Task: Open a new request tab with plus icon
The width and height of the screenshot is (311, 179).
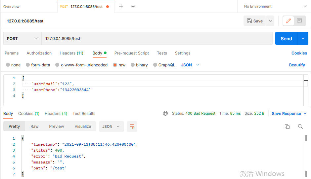Action: pos(121,6)
